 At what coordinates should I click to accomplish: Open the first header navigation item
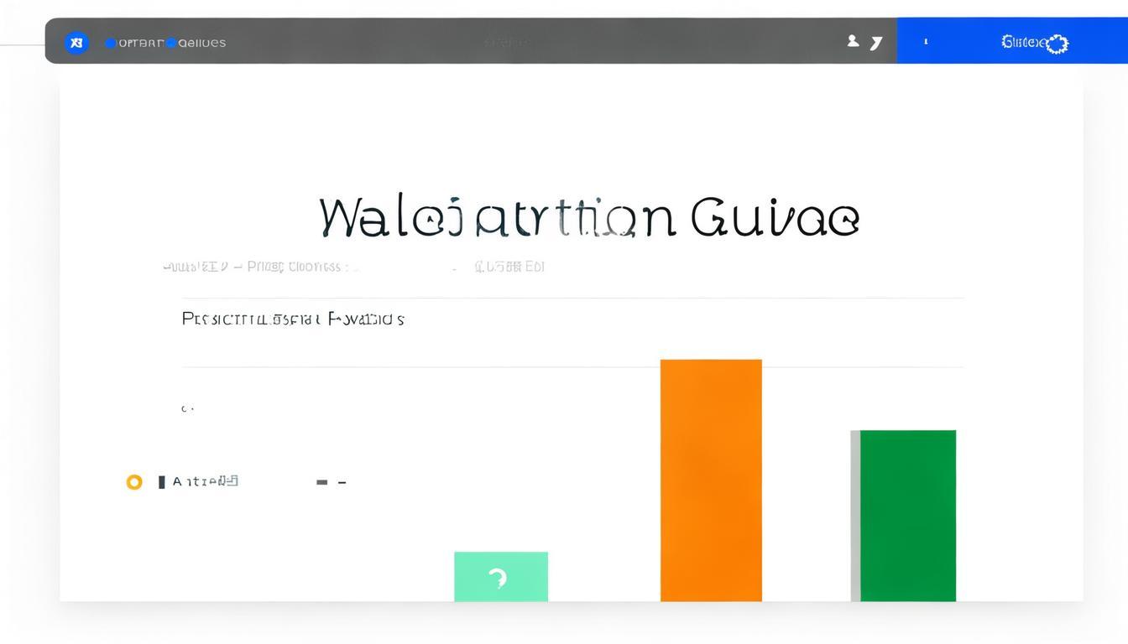tap(141, 43)
